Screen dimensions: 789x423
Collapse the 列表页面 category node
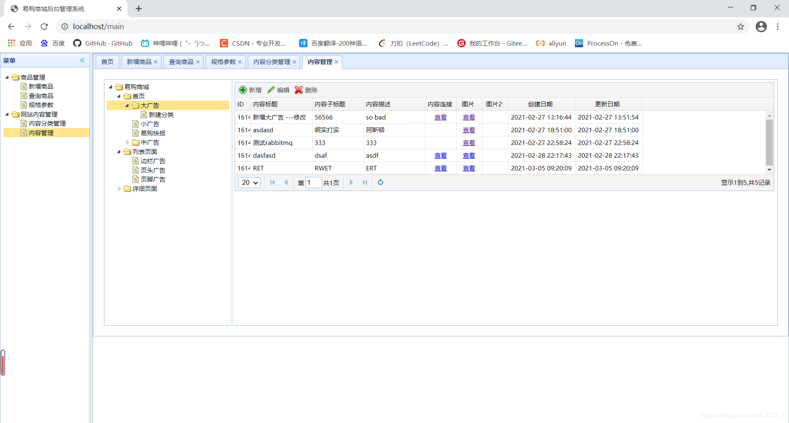(x=119, y=152)
